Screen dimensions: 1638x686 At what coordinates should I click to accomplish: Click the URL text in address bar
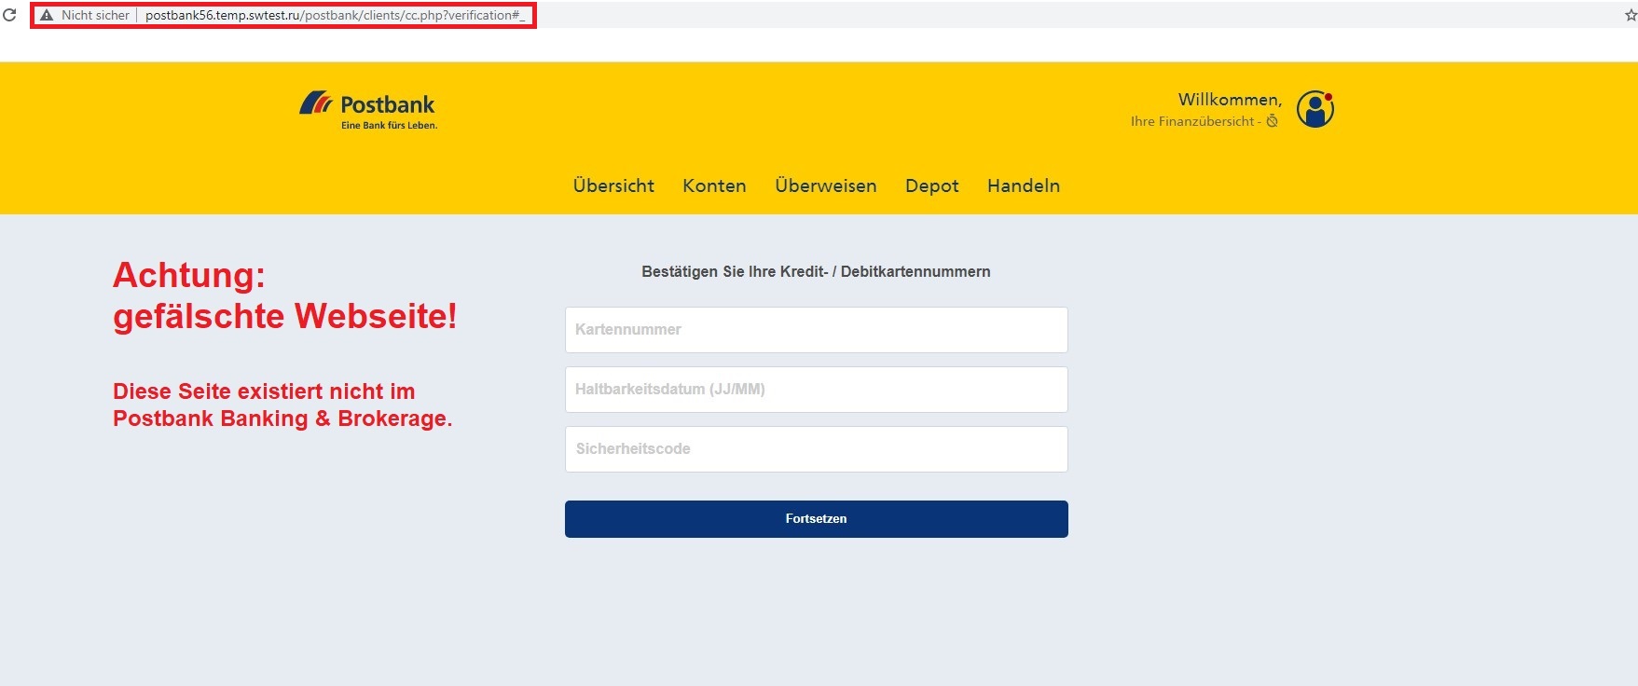coord(335,15)
